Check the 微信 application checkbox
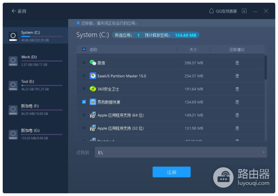Image resolution: width=278 pixels, height=196 pixels. pyautogui.click(x=84, y=63)
